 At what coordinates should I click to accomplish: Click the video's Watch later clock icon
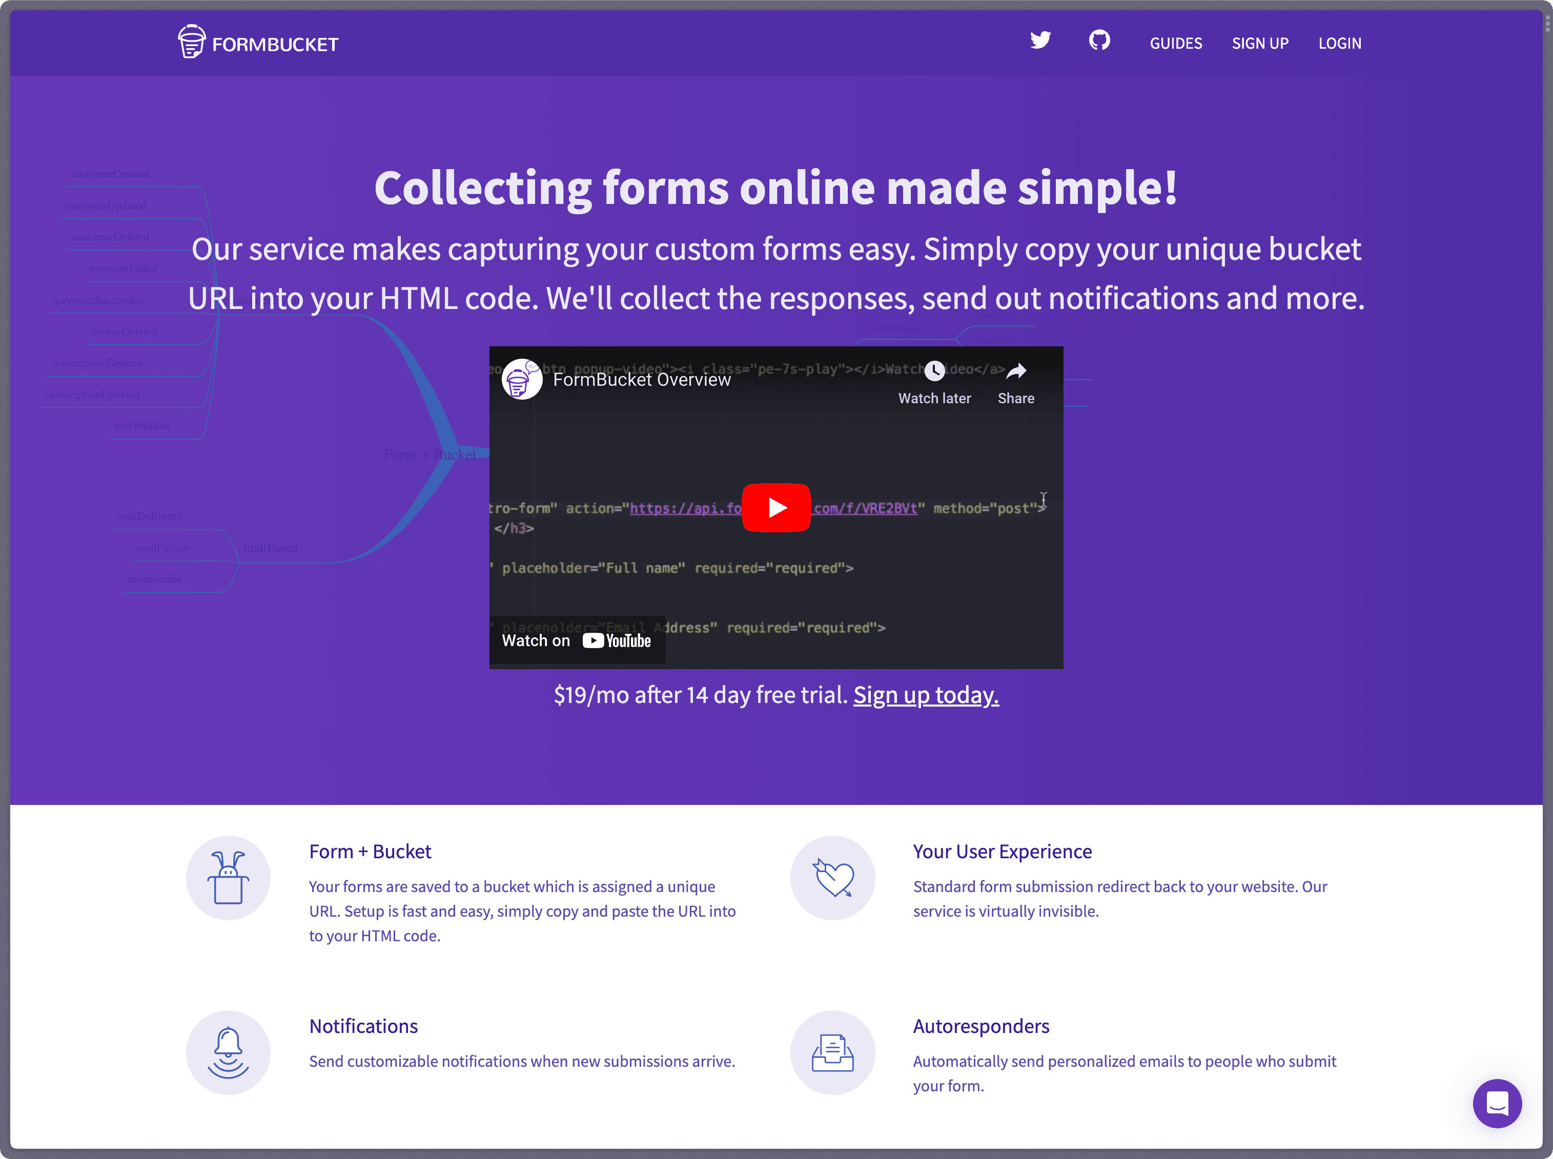pyautogui.click(x=934, y=370)
